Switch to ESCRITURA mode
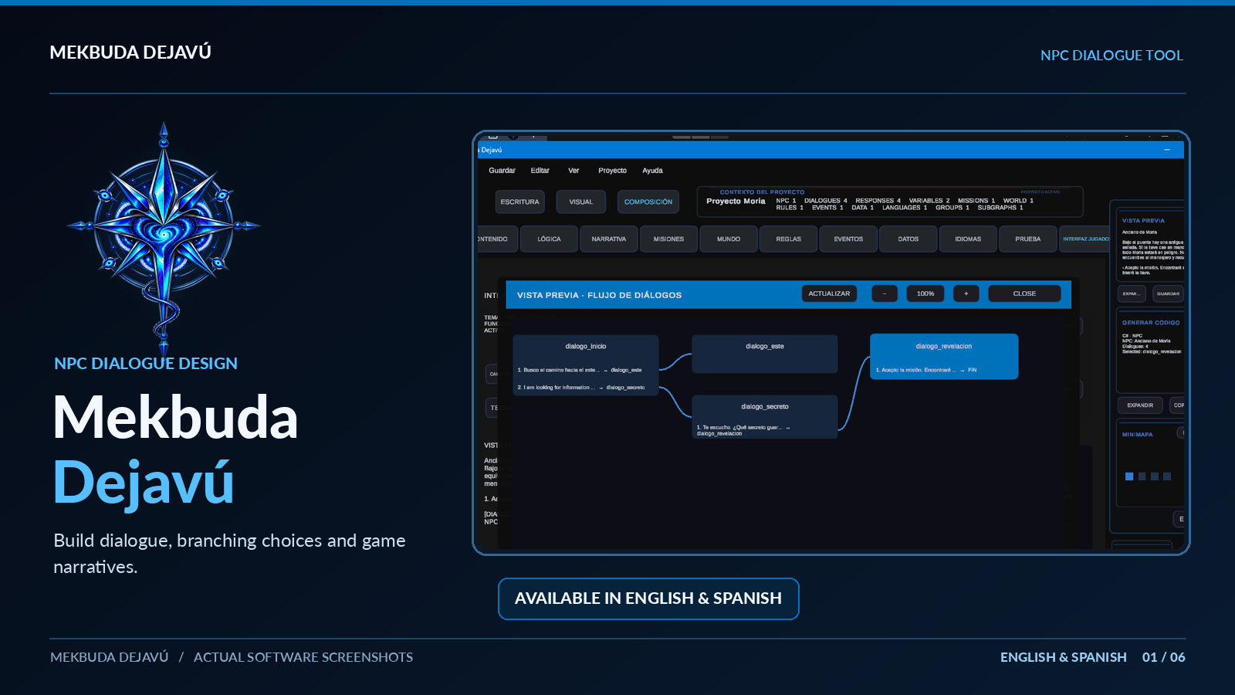This screenshot has width=1235, height=695. [x=519, y=202]
